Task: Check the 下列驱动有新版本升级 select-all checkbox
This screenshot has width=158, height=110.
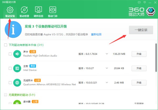Action: click(6, 45)
